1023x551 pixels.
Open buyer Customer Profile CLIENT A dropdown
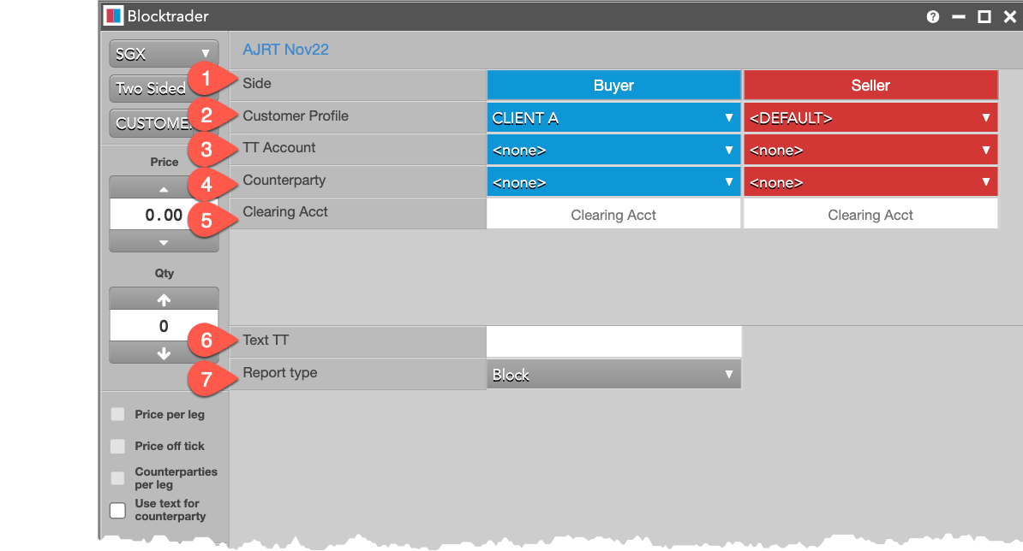point(613,118)
